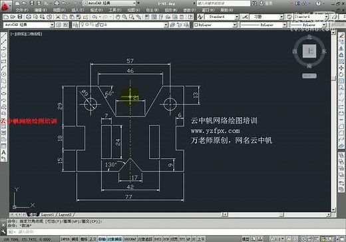
Task: Toggle polar tracking (极轴) in status bar
Action: click(102, 239)
